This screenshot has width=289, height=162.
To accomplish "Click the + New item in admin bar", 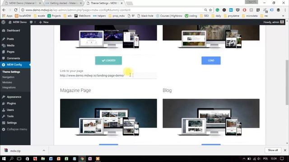I will pyautogui.click(x=44, y=22).
